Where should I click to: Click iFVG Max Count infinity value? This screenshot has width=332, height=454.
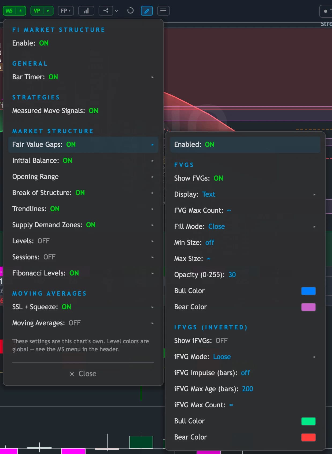coord(231,405)
